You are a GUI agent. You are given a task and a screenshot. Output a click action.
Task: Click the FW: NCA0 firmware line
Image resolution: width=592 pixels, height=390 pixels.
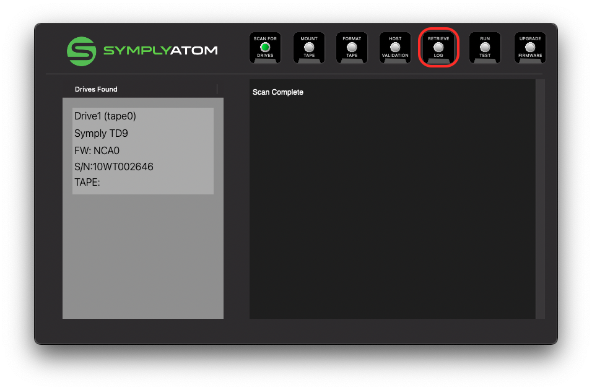coord(97,150)
